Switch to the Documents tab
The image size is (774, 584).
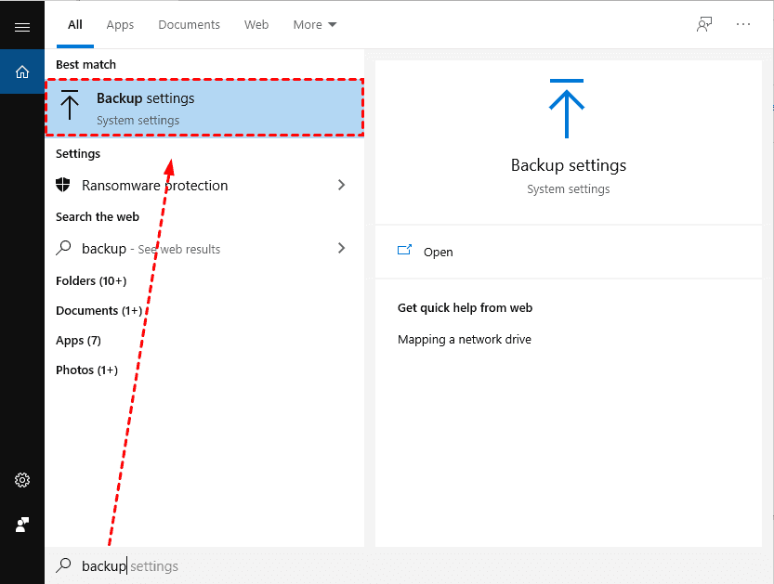coord(189,24)
